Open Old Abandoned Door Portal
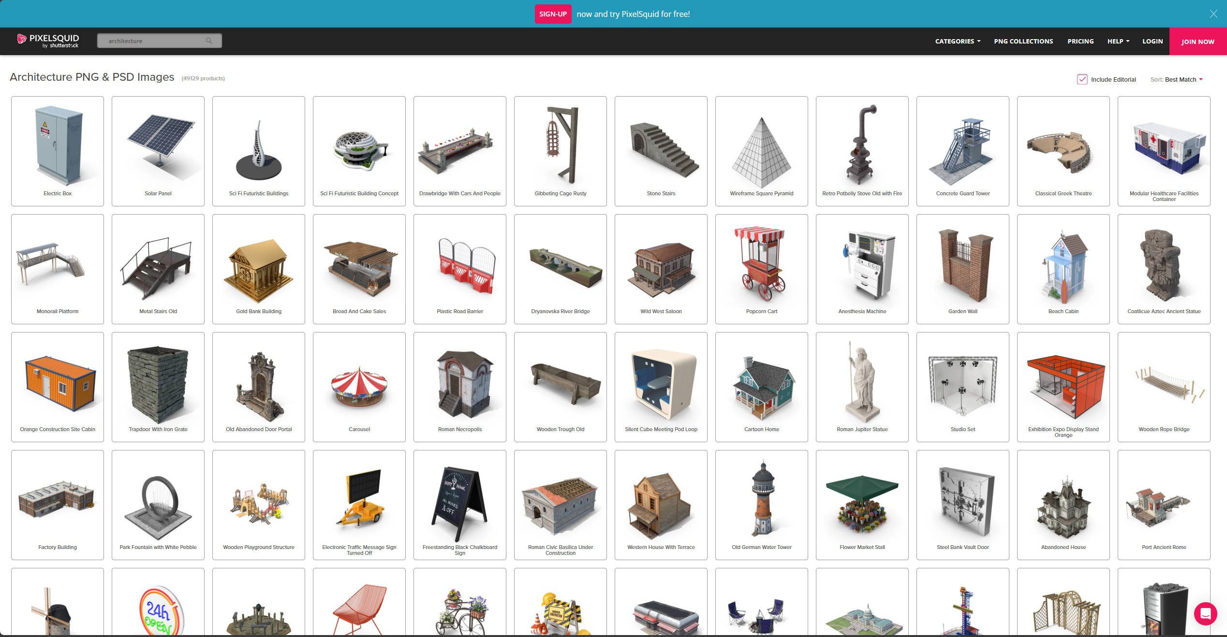Image resolution: width=1227 pixels, height=637 pixels. point(259,387)
